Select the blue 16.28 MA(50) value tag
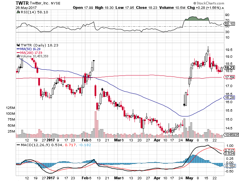Screen dimensions: 239x181 coord(229,97)
